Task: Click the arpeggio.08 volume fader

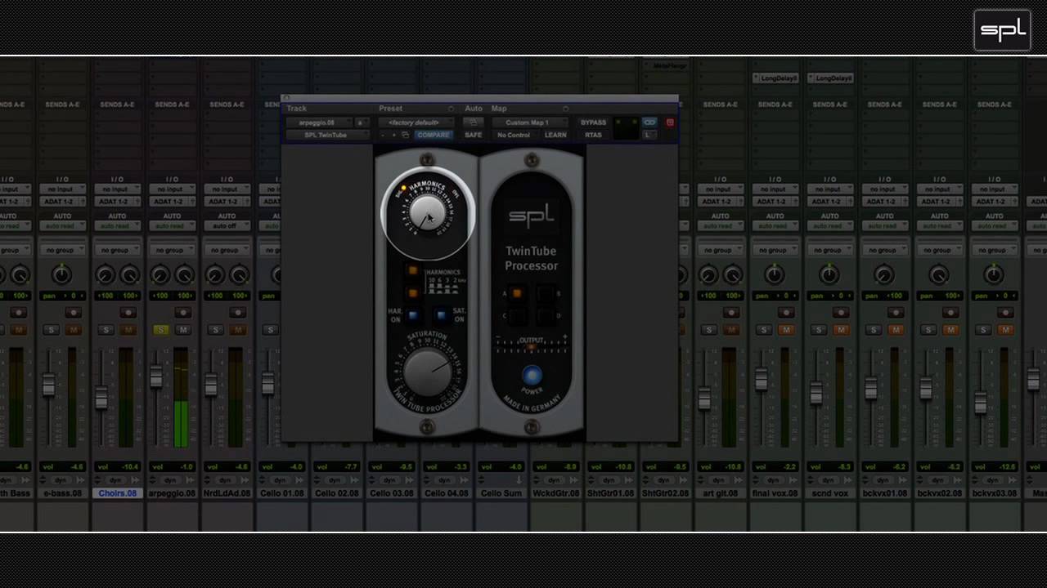Action: (156, 376)
